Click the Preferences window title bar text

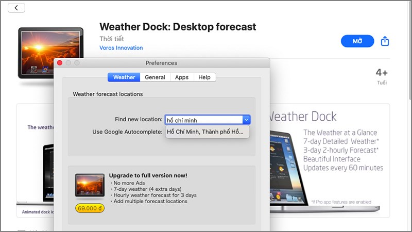pos(161,63)
